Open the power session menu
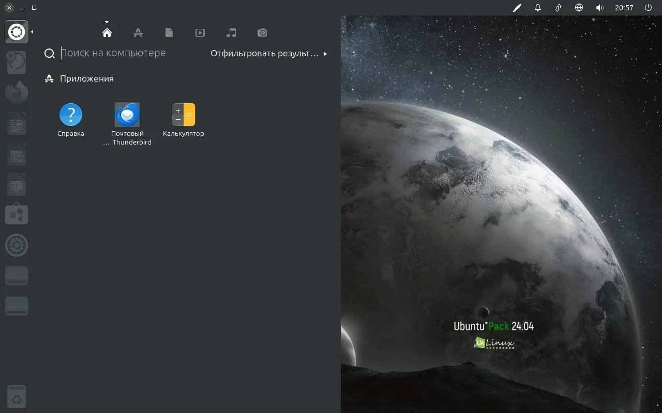662x413 pixels. (648, 8)
